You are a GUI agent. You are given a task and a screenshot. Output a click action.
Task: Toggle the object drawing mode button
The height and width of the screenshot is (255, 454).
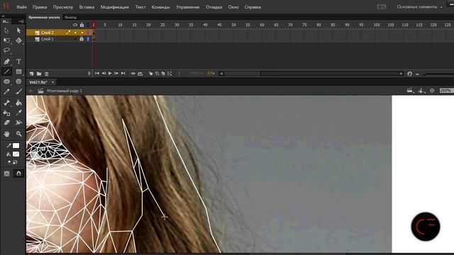6,174
